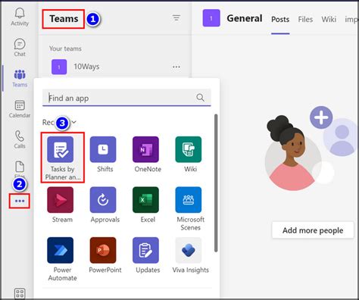
Task: Click the General channel title
Action: click(x=245, y=18)
